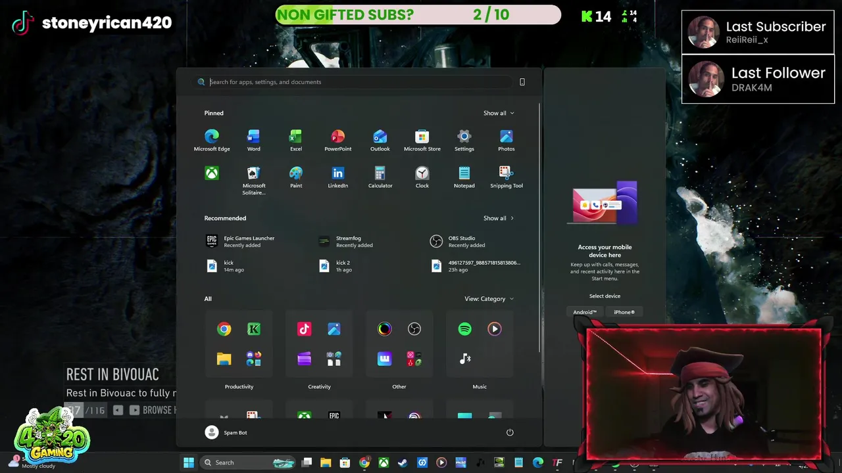Open Google Chrome on the taskbar
This screenshot has height=473, width=842.
coord(364,462)
